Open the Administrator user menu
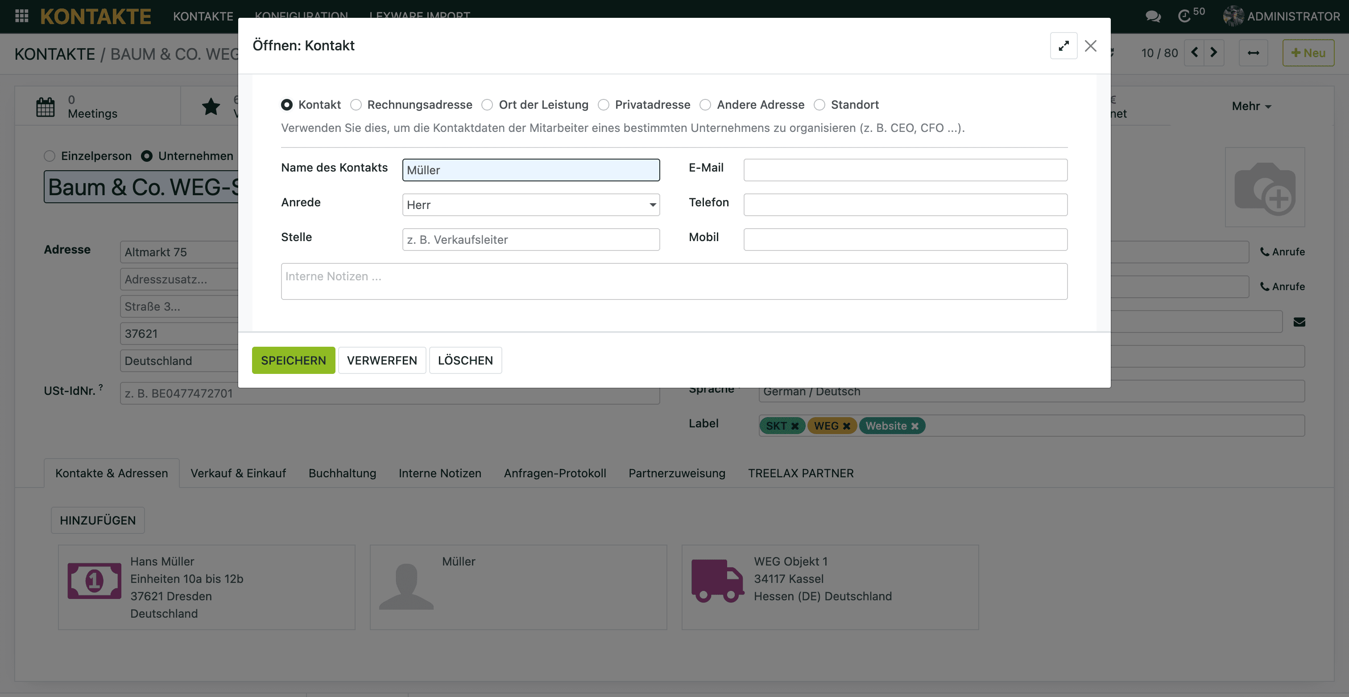The image size is (1349, 697). point(1282,16)
